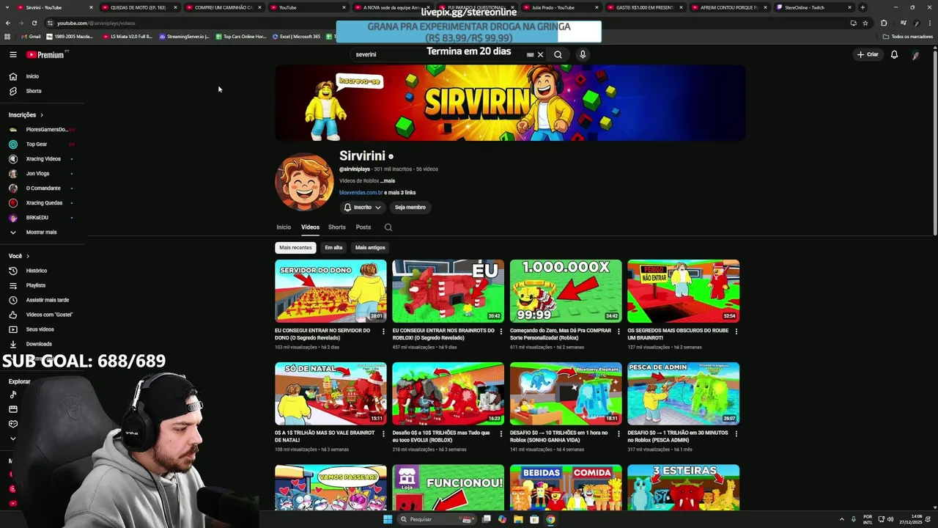
Task: Expand the Inscrições section
Action: coord(26,115)
